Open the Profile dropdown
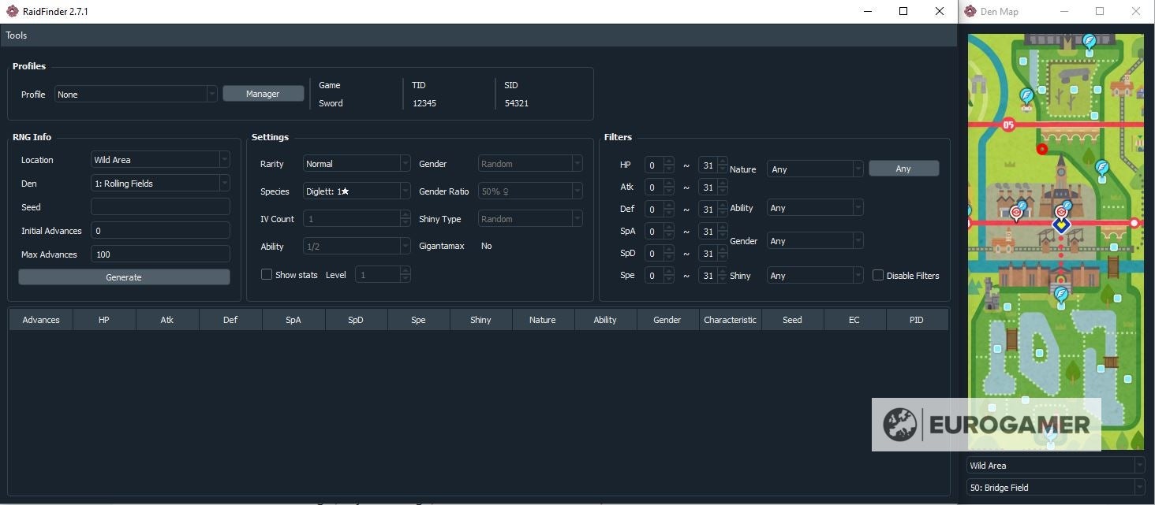Image resolution: width=1155 pixels, height=505 pixels. coord(136,94)
